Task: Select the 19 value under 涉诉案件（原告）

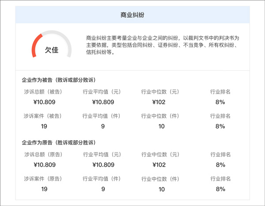Action: point(44,189)
